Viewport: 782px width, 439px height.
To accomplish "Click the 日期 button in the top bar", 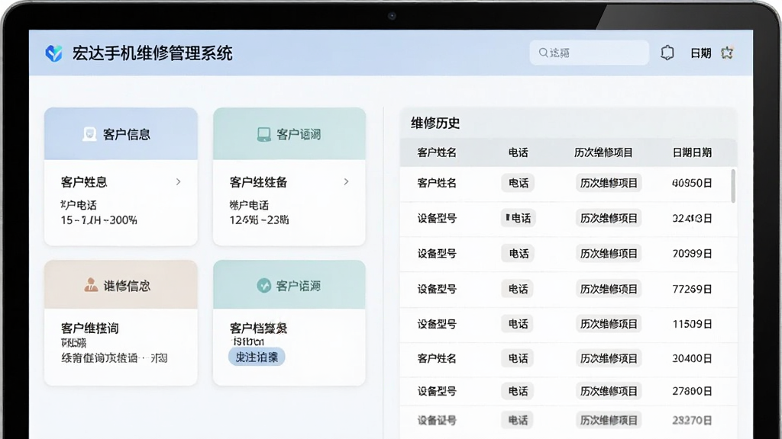I will point(700,53).
